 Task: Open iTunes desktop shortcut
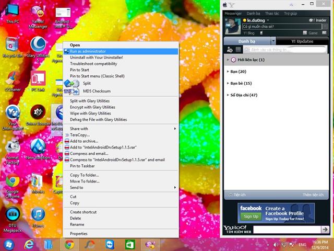tap(38, 218)
